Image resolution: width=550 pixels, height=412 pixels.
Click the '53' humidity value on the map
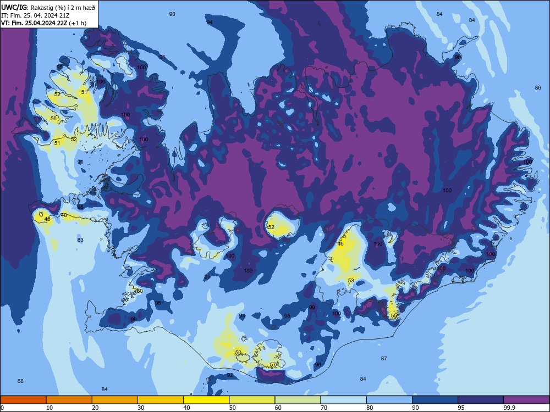351,280
